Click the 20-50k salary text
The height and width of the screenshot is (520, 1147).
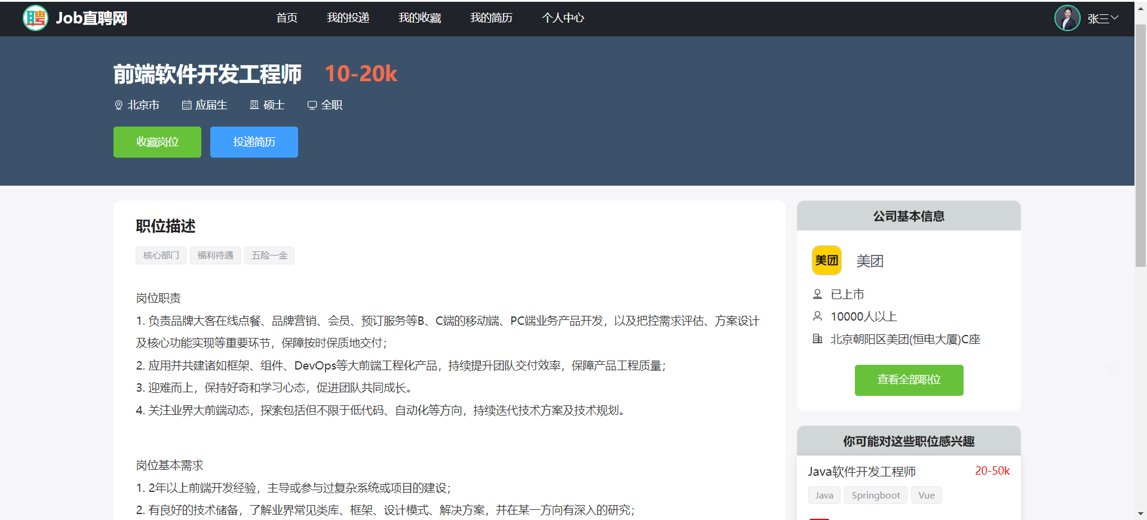[x=992, y=471]
